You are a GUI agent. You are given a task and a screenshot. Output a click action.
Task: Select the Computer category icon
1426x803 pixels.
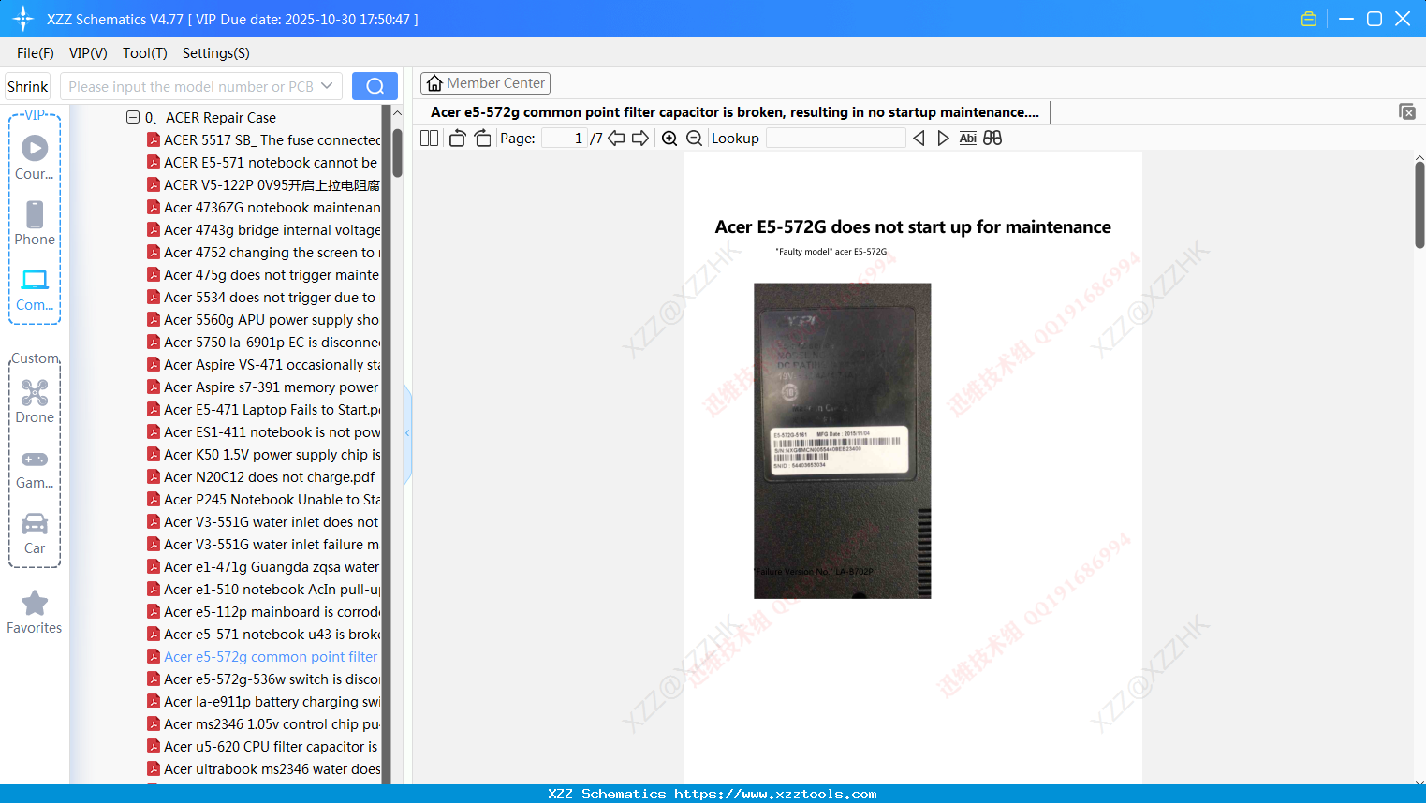tap(35, 289)
